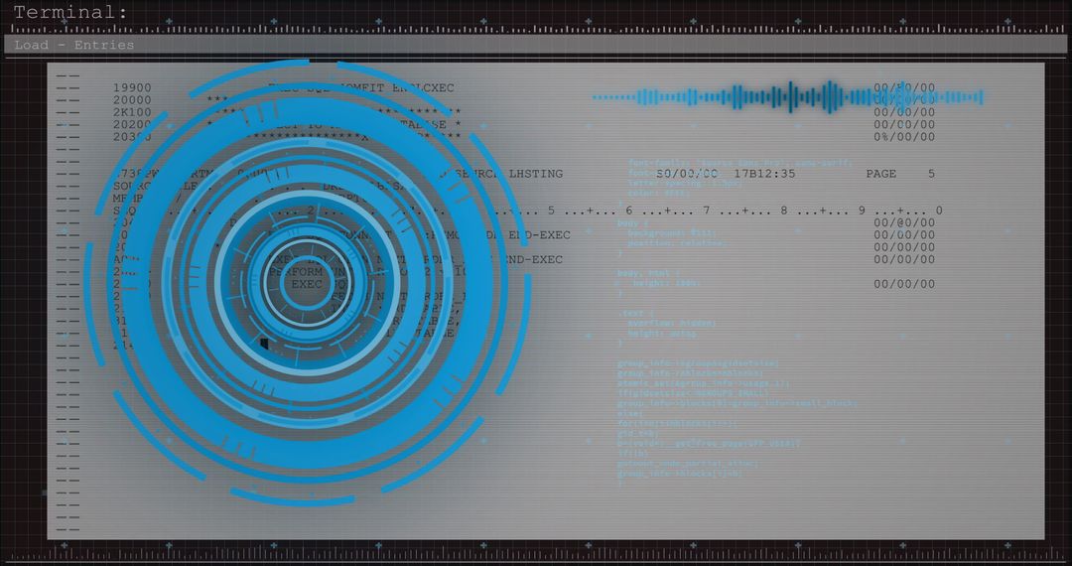Click the "17B12:35" timestamp
The width and height of the screenshot is (1072, 566).
[x=764, y=174]
